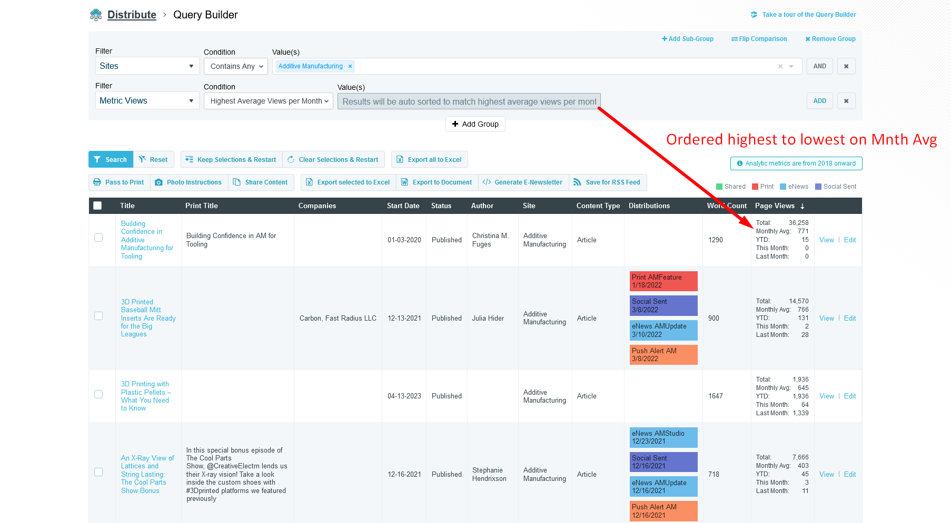Check the Building Confidence article row
The width and height of the screenshot is (951, 523).
pyautogui.click(x=98, y=238)
